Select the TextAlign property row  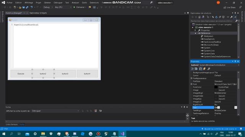point(215,111)
